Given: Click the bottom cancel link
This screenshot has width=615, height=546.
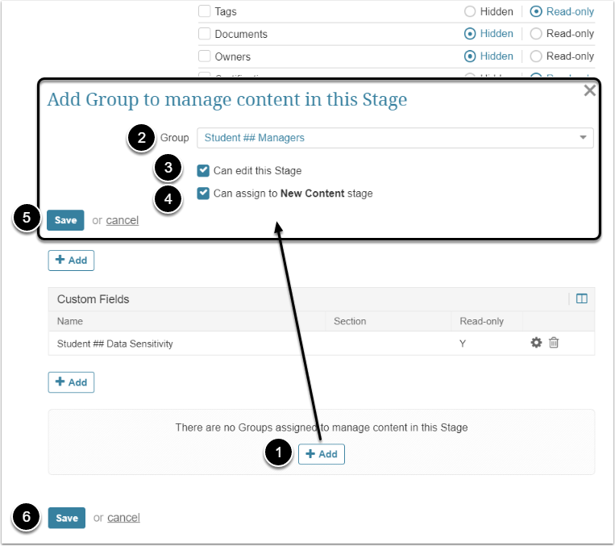Looking at the screenshot, I should [123, 518].
